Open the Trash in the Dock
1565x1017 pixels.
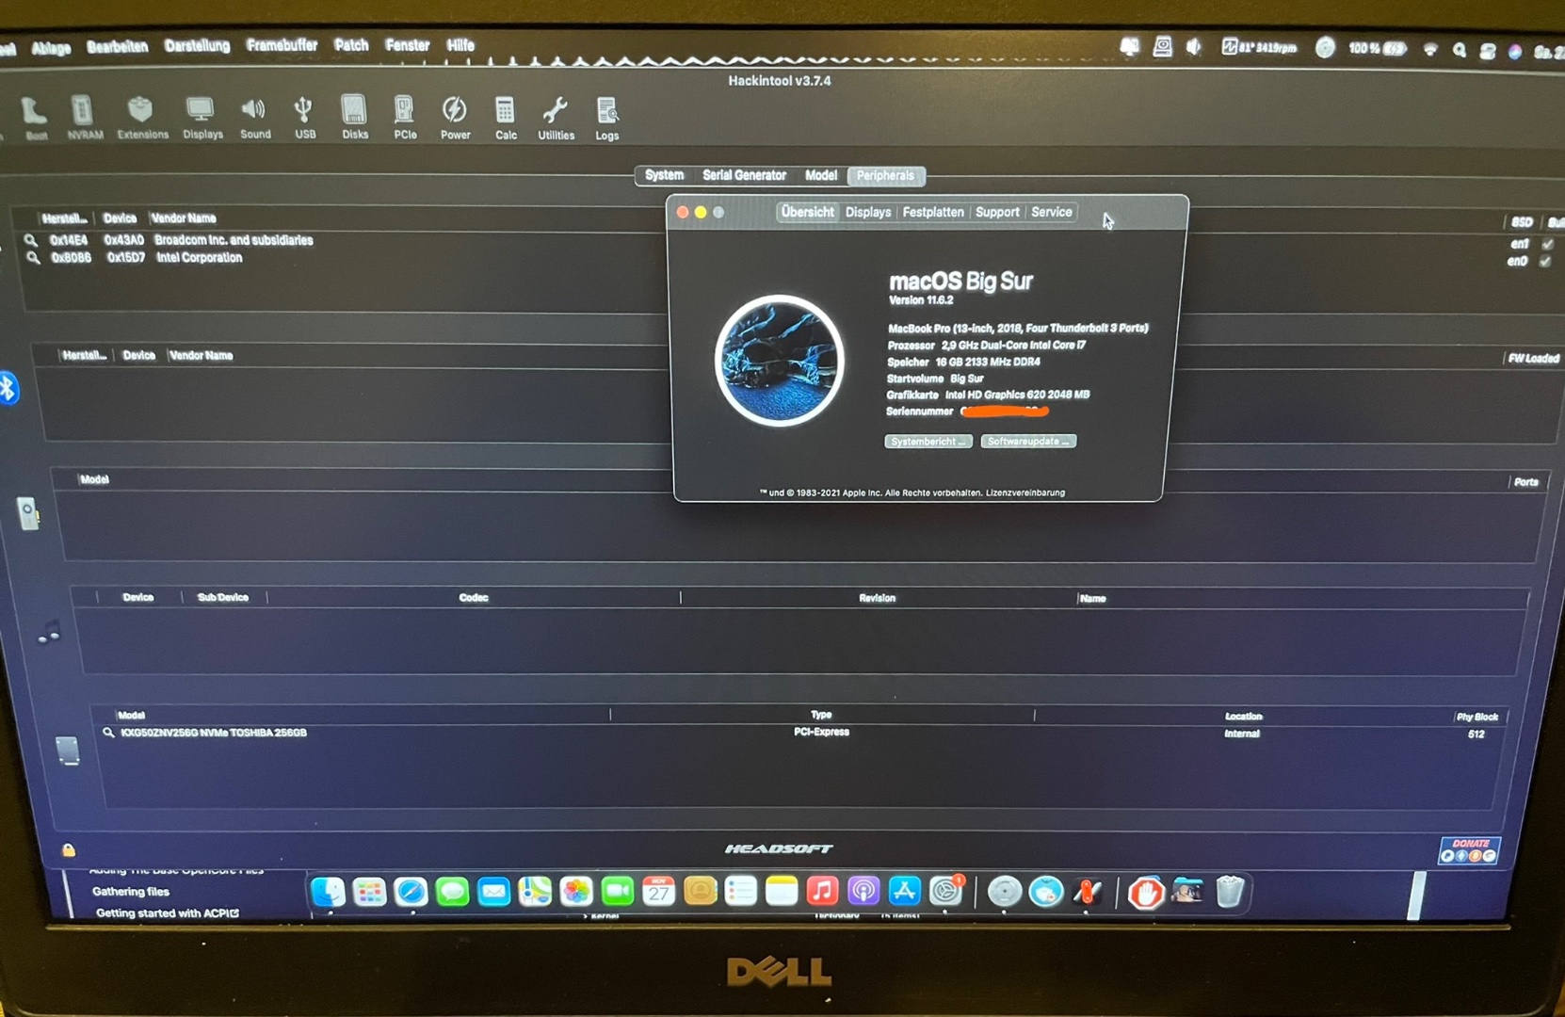pos(1230,891)
